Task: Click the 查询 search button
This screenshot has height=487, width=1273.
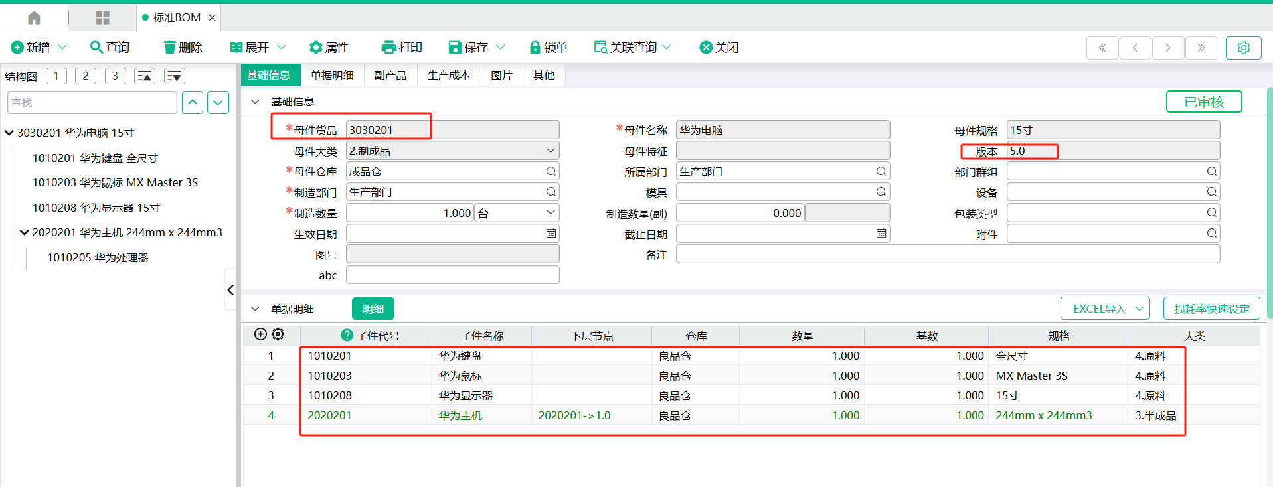Action: pyautogui.click(x=110, y=47)
